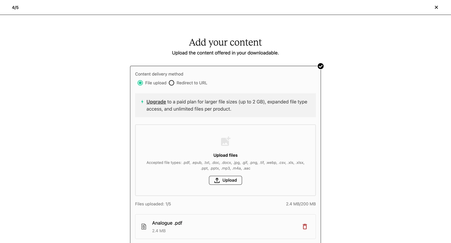Close the add content wizard
This screenshot has height=243, width=451.
point(436,7)
